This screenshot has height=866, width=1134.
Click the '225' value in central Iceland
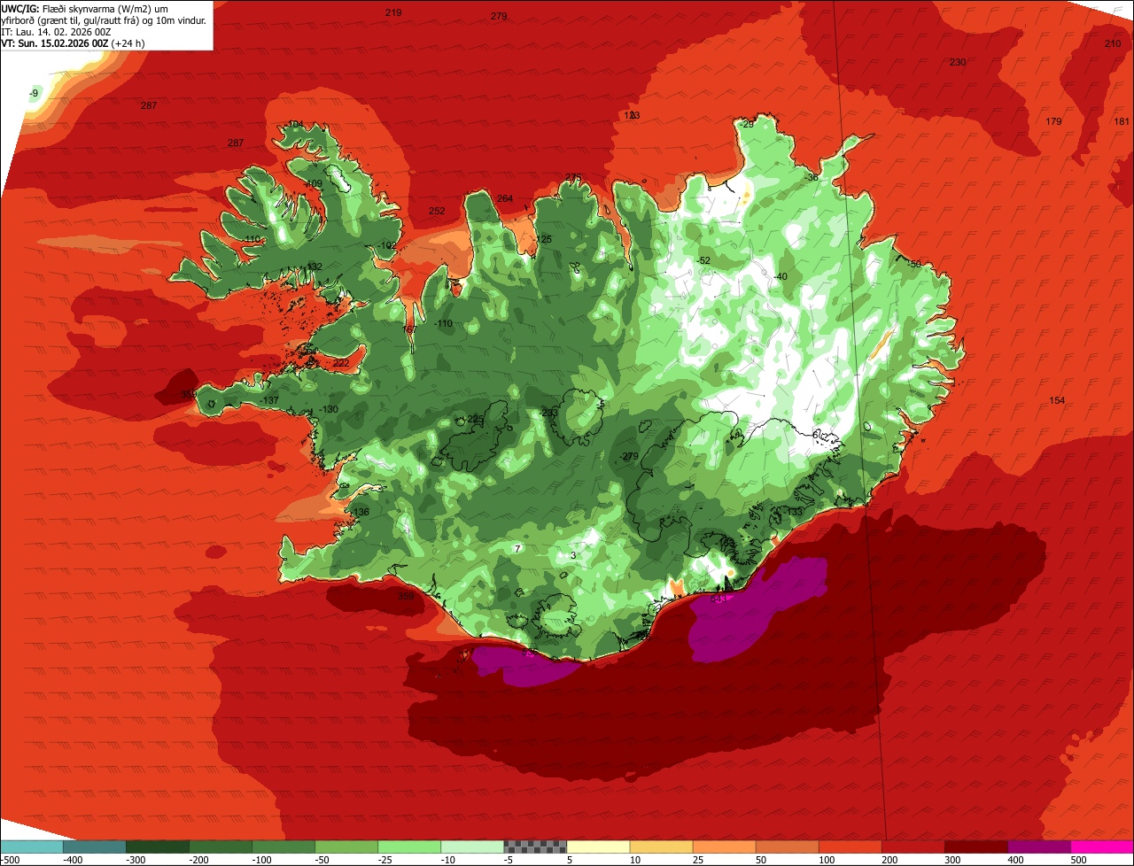(x=476, y=419)
